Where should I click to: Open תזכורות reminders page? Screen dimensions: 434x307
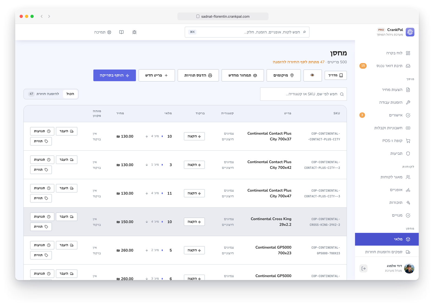(387, 202)
